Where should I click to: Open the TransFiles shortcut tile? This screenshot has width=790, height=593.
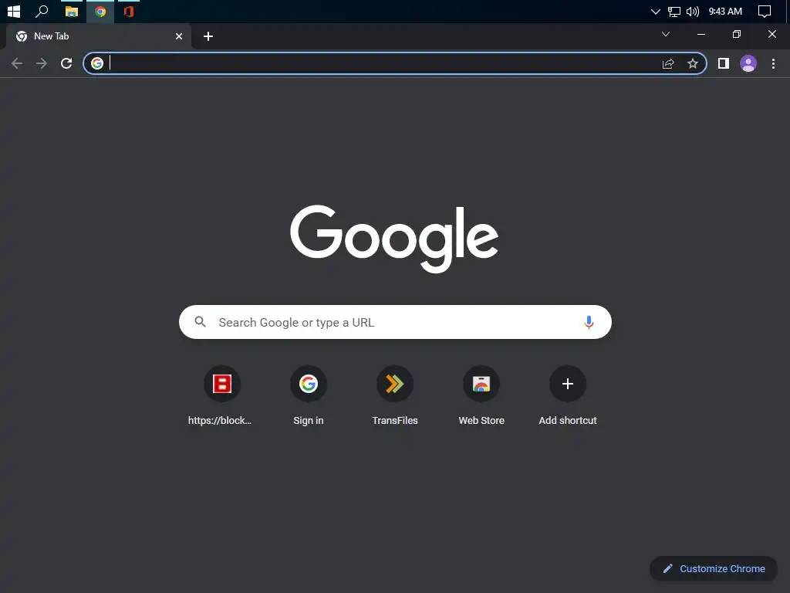tap(395, 395)
